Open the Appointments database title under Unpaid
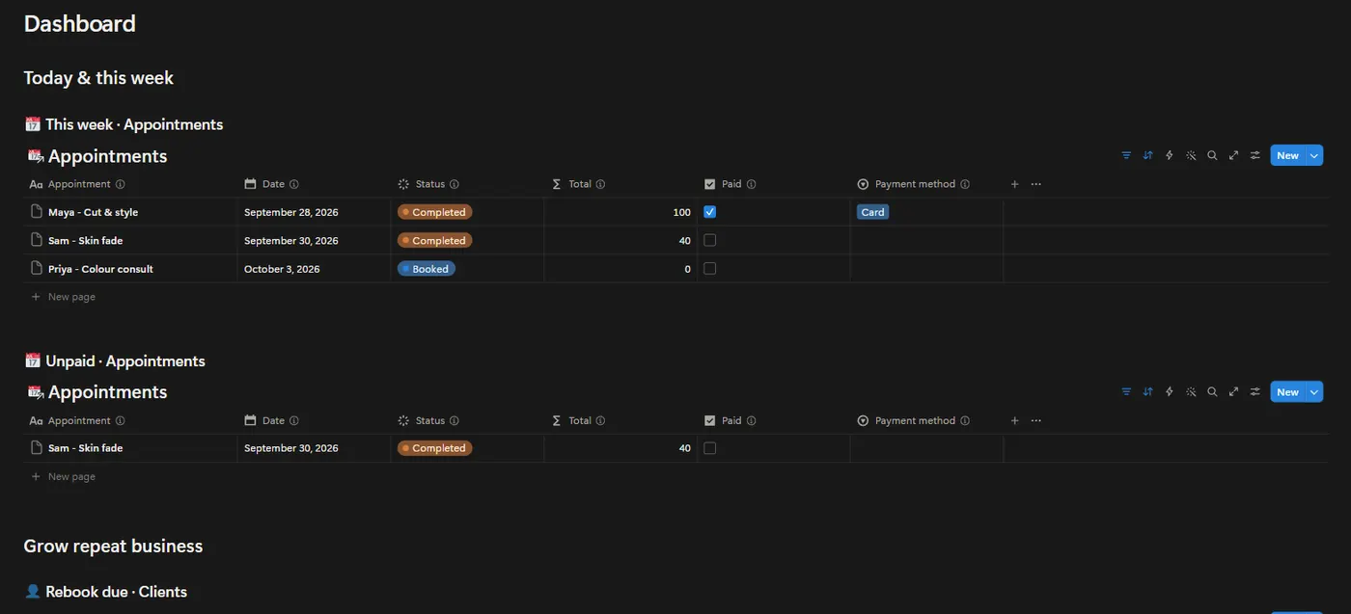Viewport: 1351px width, 614px height. click(107, 392)
